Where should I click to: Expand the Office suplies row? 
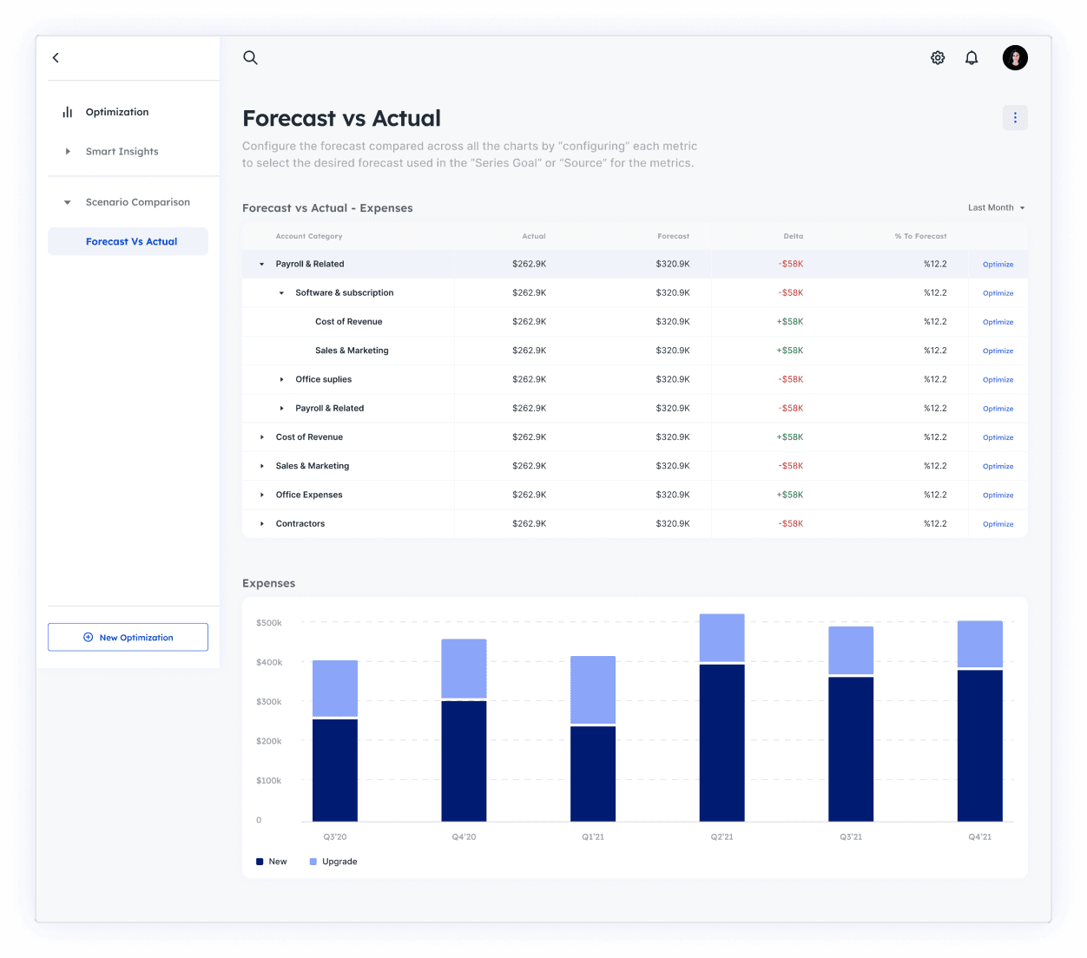coord(281,379)
